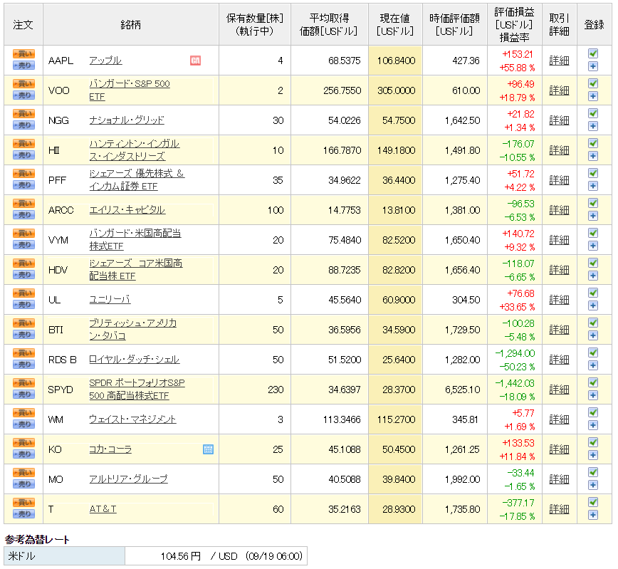Viewport: 618px width, 569px height.
Task: Open the アップル stock link
Action: click(105, 61)
